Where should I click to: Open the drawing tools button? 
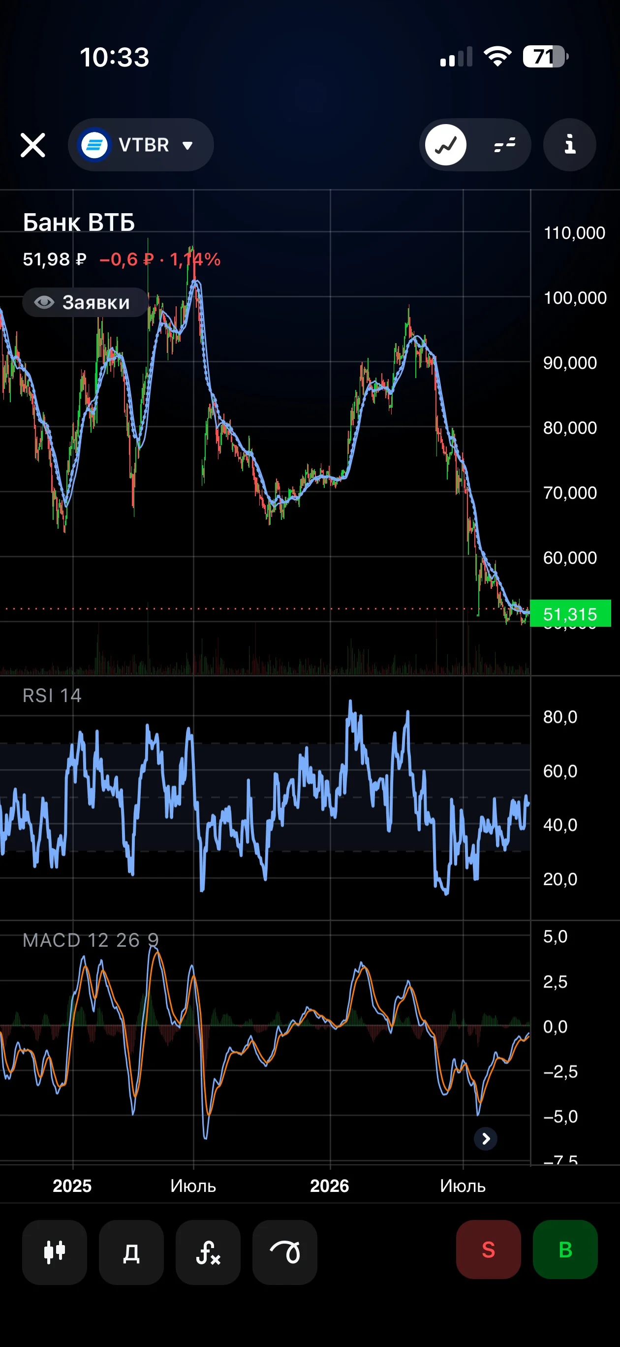coord(285,1252)
